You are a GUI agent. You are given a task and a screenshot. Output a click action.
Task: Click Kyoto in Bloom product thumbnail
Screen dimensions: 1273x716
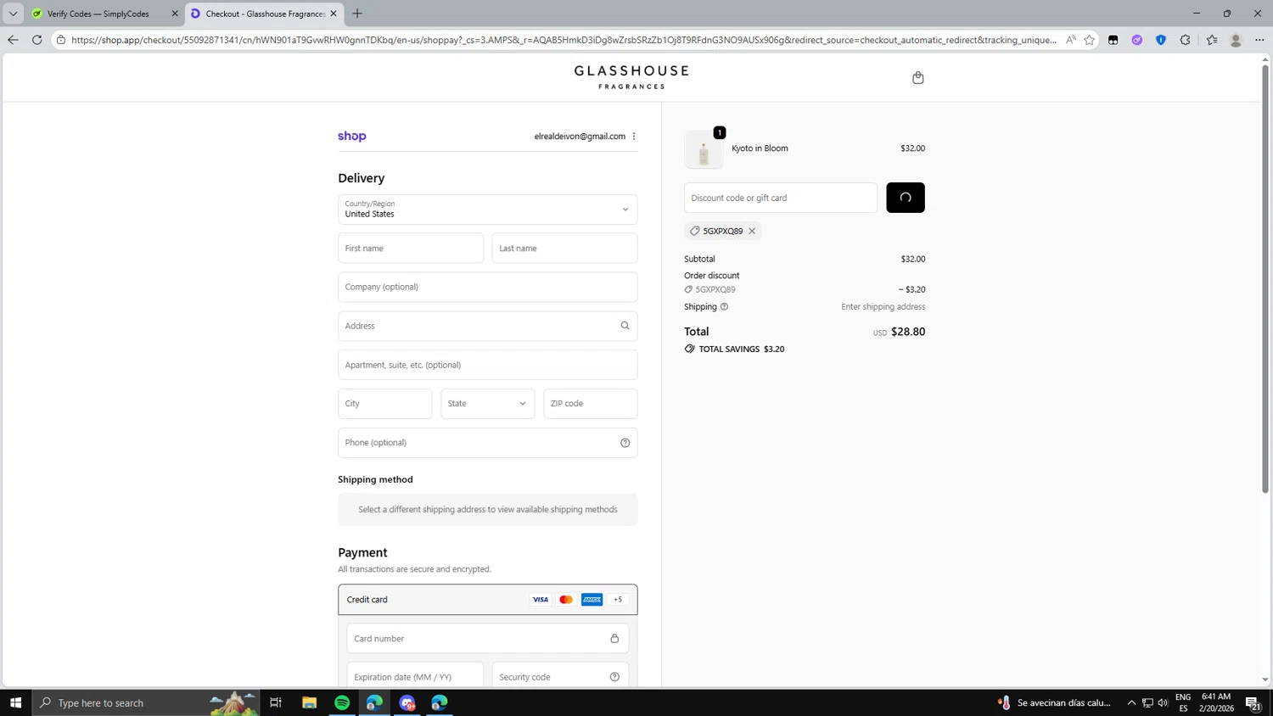(704, 150)
